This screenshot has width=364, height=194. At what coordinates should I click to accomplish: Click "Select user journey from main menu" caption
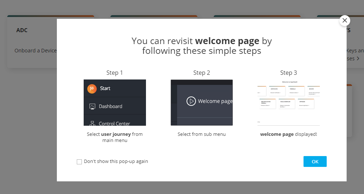coord(115,137)
